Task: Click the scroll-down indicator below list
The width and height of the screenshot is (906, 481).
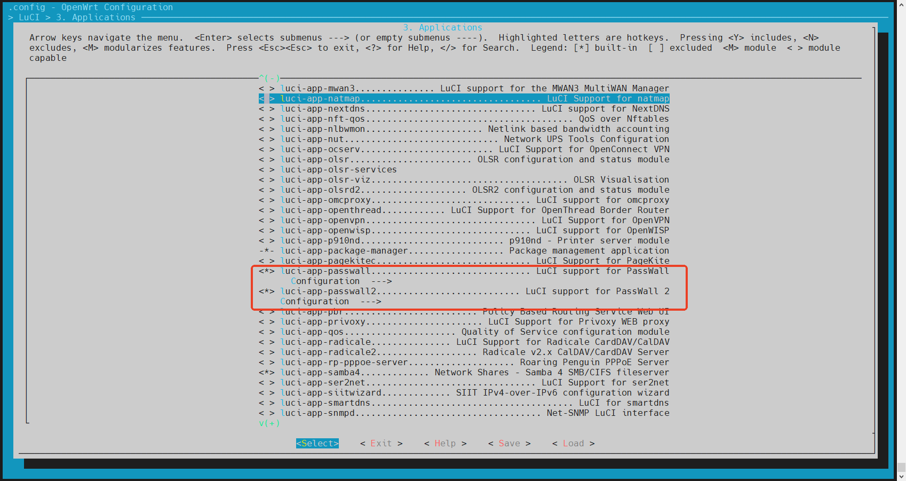Action: coord(269,423)
